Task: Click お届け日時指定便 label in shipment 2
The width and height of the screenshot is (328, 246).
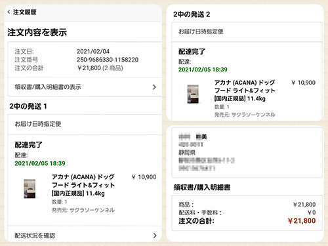Action: point(201,31)
